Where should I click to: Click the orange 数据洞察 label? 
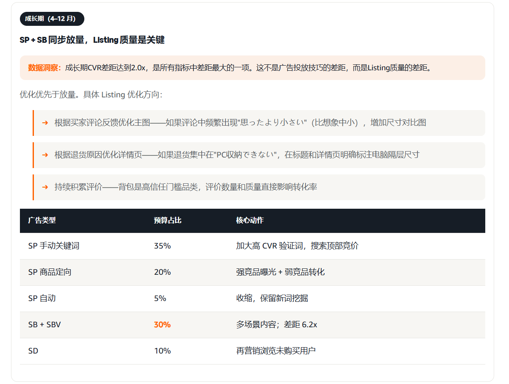click(x=45, y=68)
